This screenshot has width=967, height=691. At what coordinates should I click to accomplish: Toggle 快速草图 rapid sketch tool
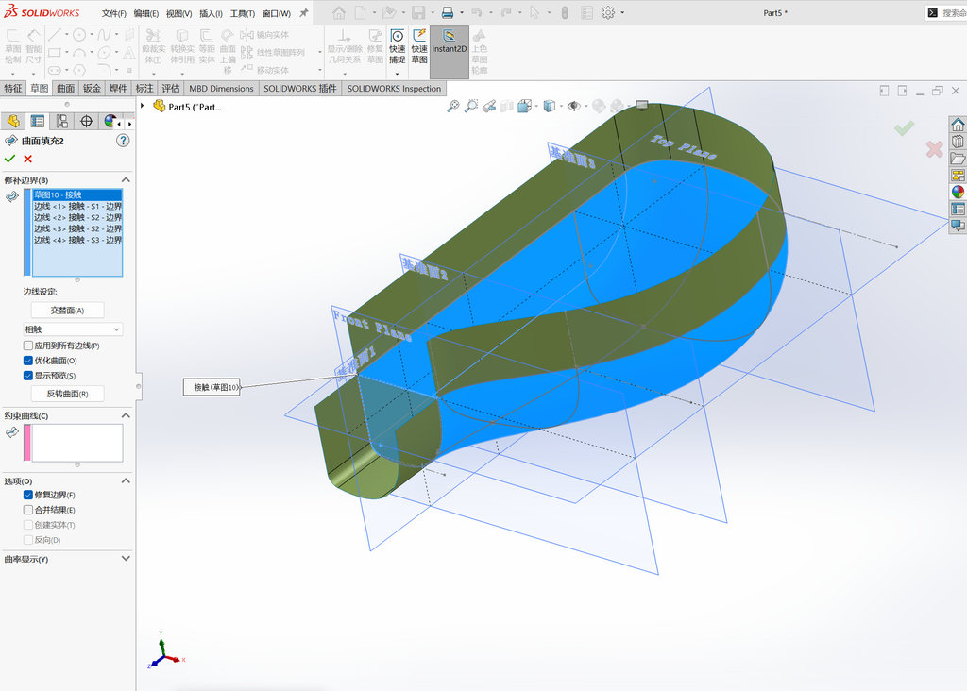pyautogui.click(x=419, y=46)
